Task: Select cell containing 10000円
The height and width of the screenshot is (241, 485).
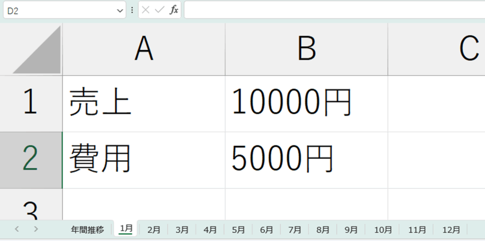Action: click(306, 103)
